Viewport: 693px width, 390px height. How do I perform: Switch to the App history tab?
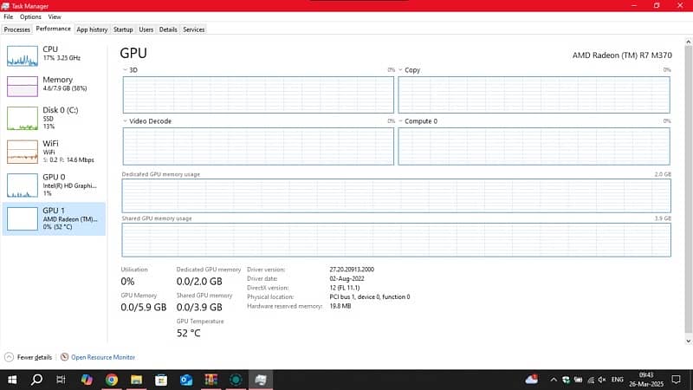pyautogui.click(x=92, y=29)
